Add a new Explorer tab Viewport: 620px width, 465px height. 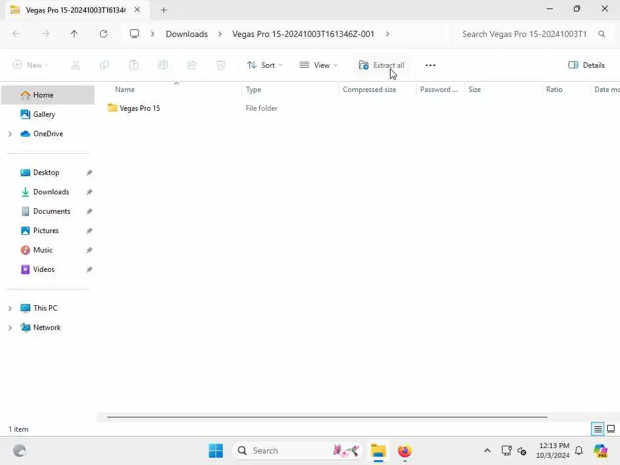pos(163,10)
